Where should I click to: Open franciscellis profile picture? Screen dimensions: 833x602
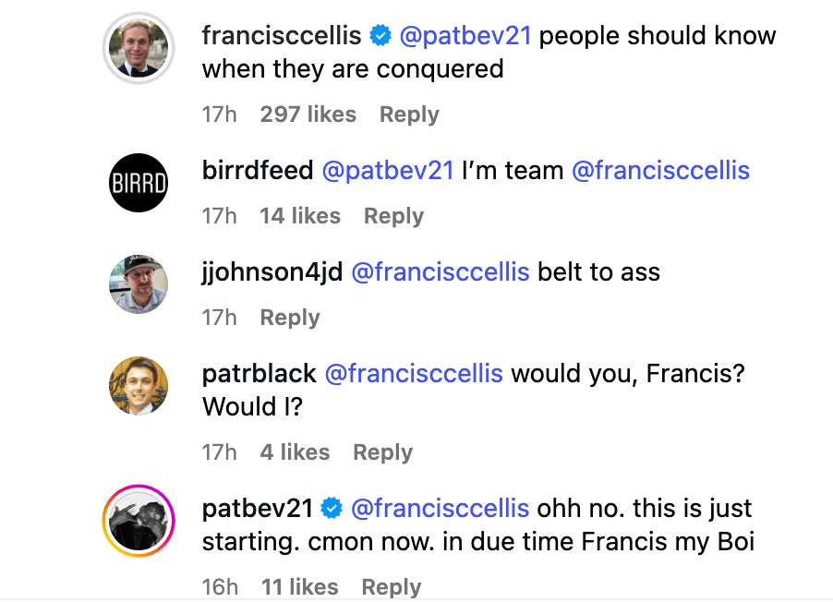pos(139,48)
